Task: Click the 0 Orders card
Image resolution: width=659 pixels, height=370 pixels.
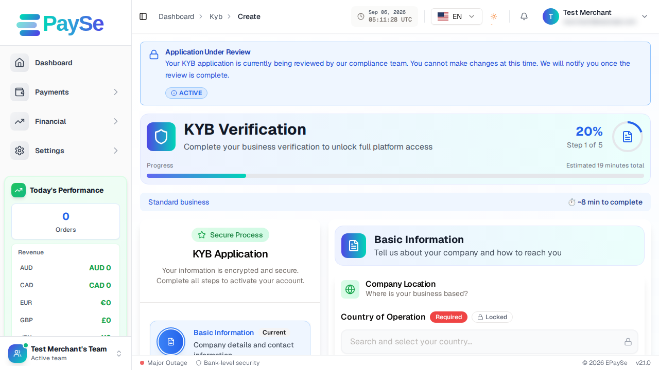Action: [x=65, y=221]
